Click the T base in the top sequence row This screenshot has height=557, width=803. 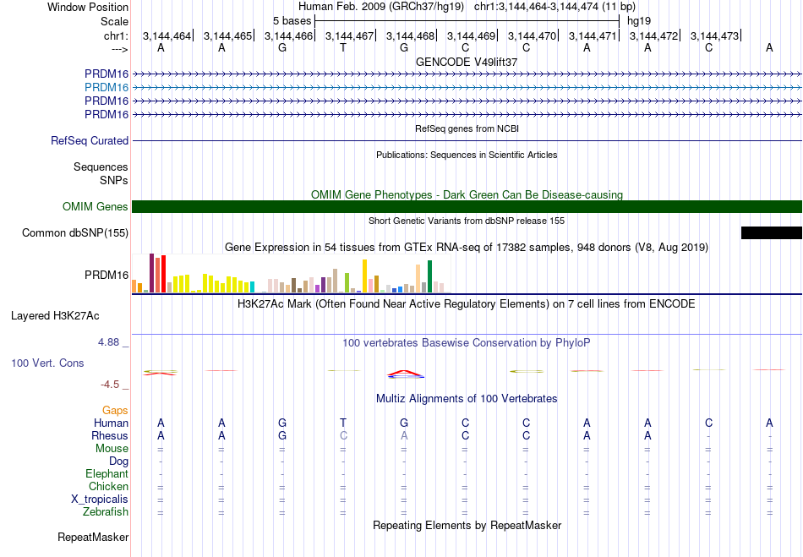tap(343, 48)
